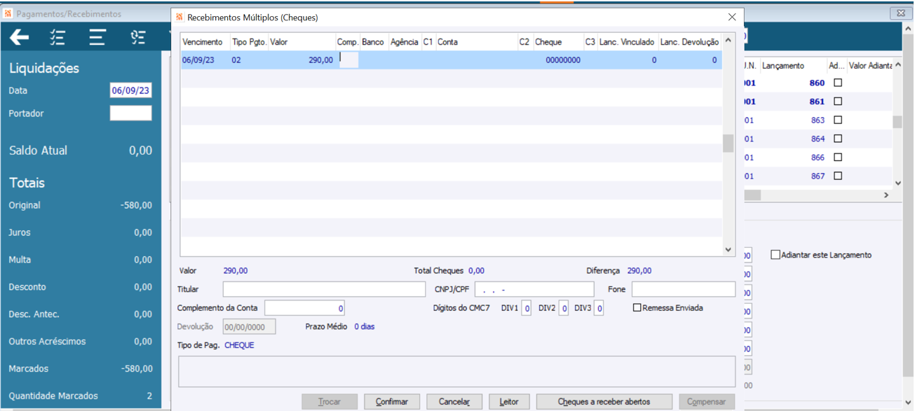Check the Remessa Enviada box
This screenshot has height=411, width=915.
[x=637, y=307]
